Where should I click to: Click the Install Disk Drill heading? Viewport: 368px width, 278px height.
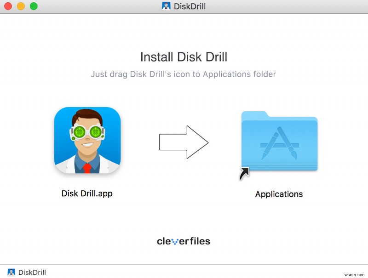pos(184,57)
